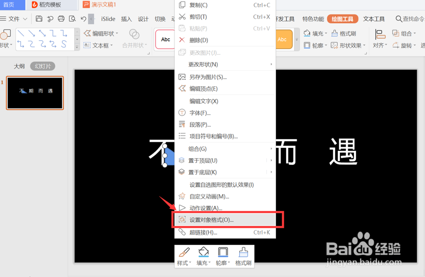Screen dimensions: 425x277
Task: Open Paragraph (段落) from context menu
Action: coord(225,125)
